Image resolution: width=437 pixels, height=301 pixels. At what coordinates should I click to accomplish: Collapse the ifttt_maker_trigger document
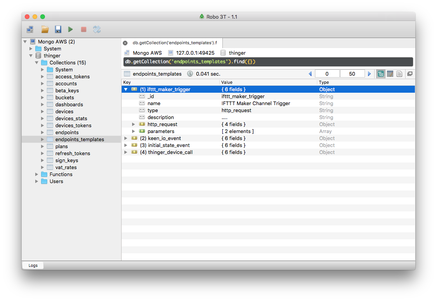pyautogui.click(x=126, y=89)
